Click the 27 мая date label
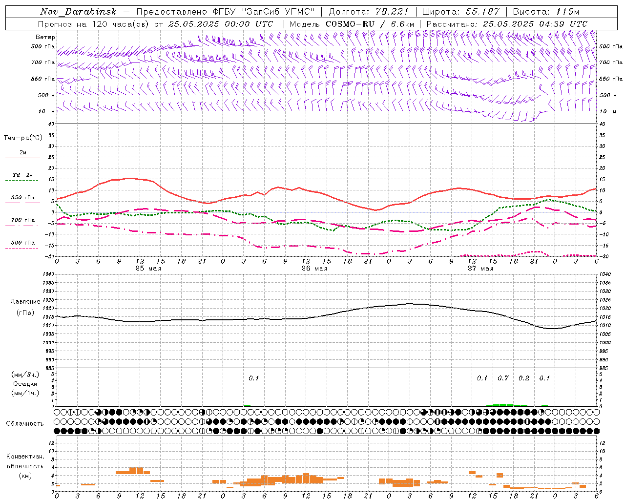Viewport: 625px width, 500px height. [x=480, y=269]
